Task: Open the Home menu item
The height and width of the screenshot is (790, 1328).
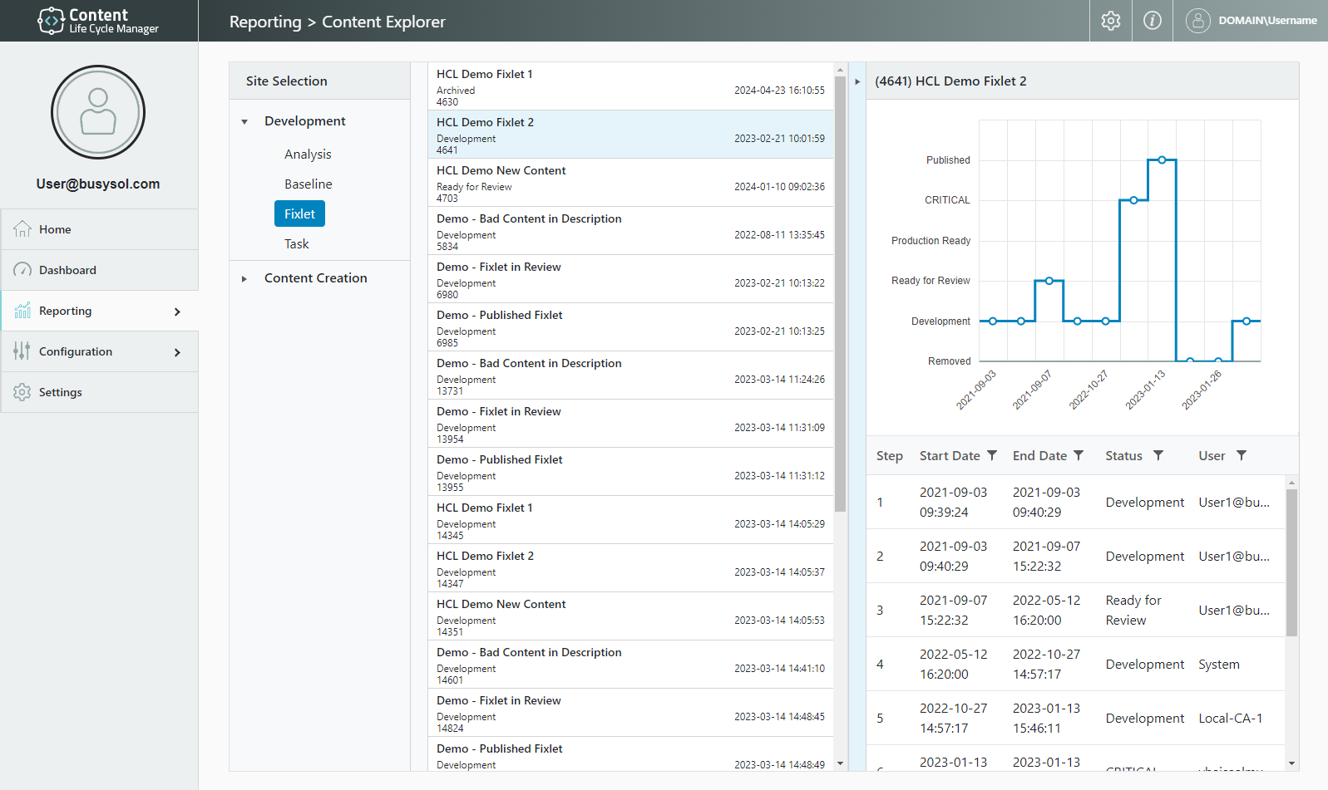Action: (x=100, y=229)
